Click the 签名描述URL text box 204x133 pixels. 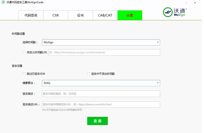click(101, 104)
